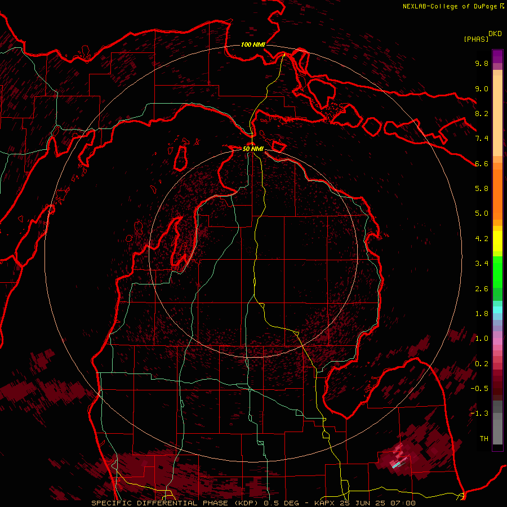Click the [PHAS] units label
The width and height of the screenshot is (507, 507).
[476, 39]
